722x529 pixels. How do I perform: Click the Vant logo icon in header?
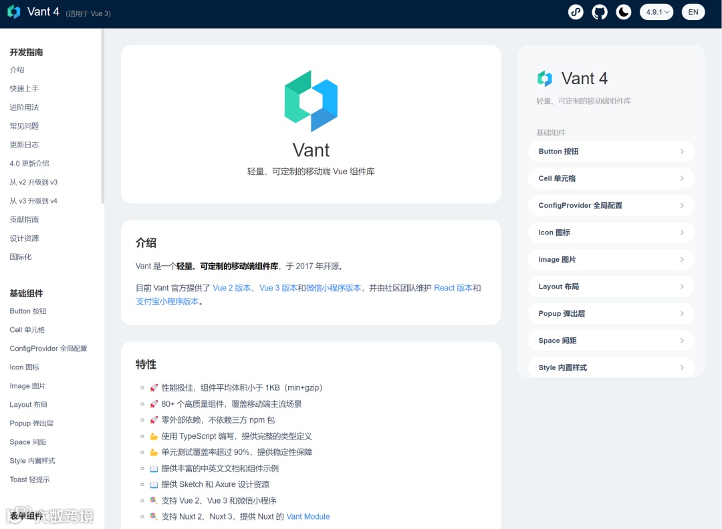tap(14, 12)
